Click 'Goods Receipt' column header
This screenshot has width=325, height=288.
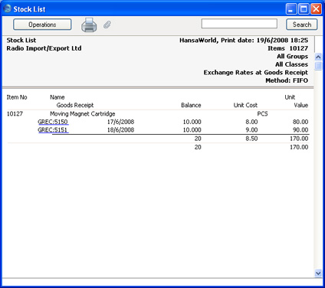(75, 105)
